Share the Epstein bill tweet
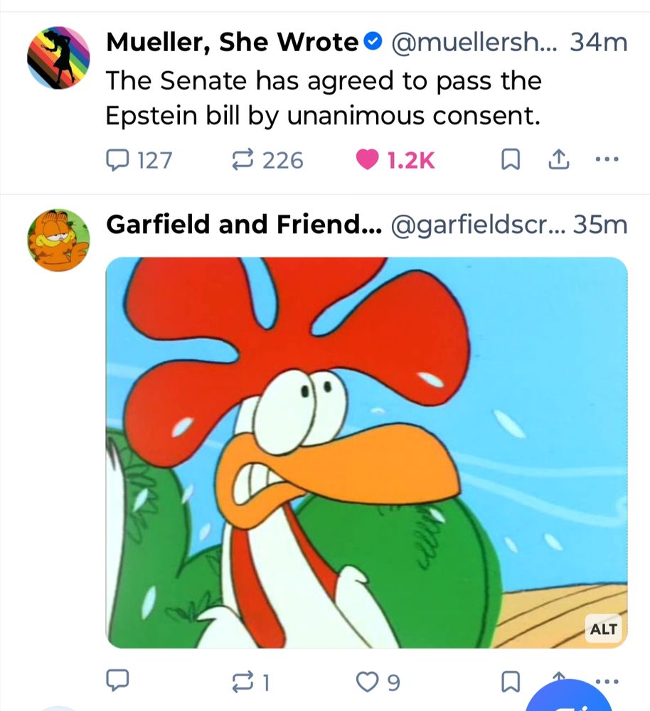650x711 pixels. pos(559,159)
